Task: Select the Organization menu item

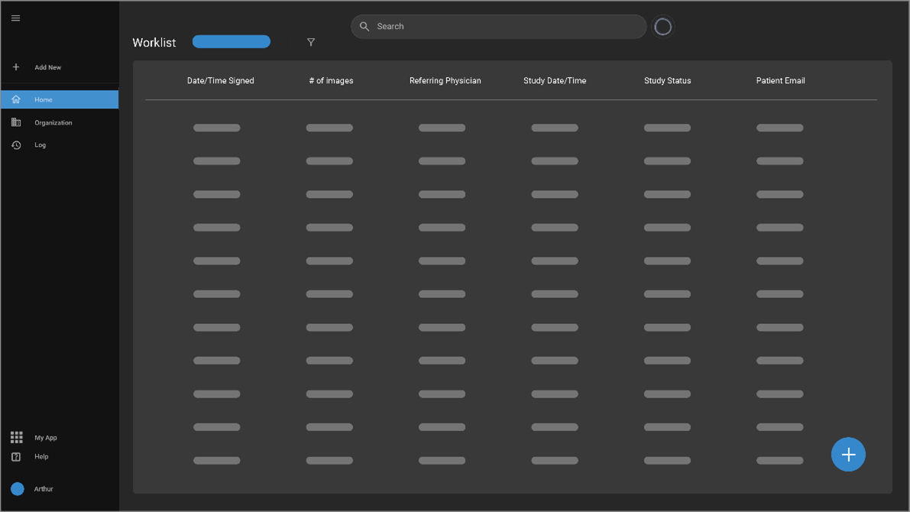Action: point(53,122)
